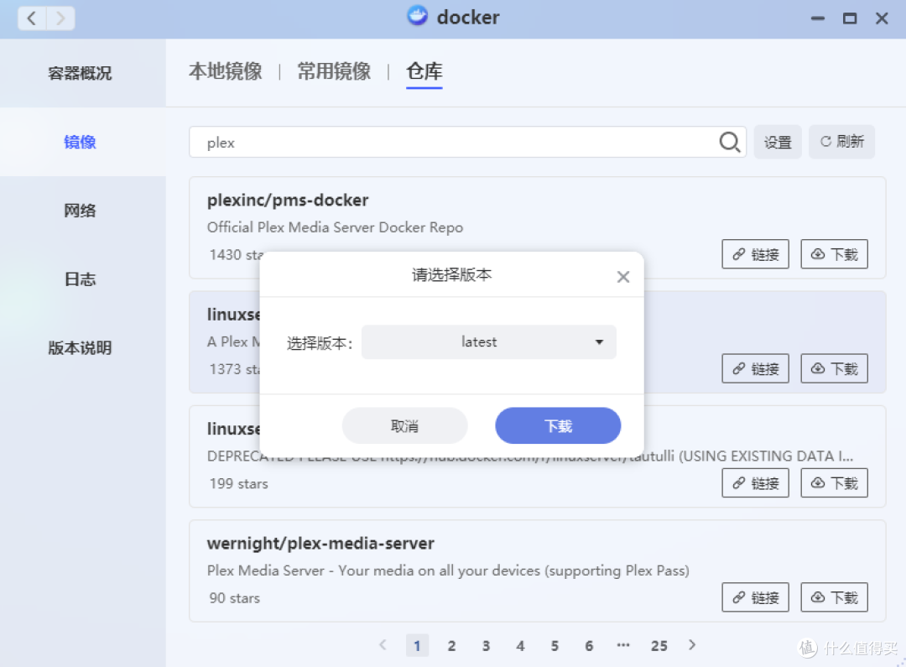Click current page 1 in pagination

pos(417,646)
